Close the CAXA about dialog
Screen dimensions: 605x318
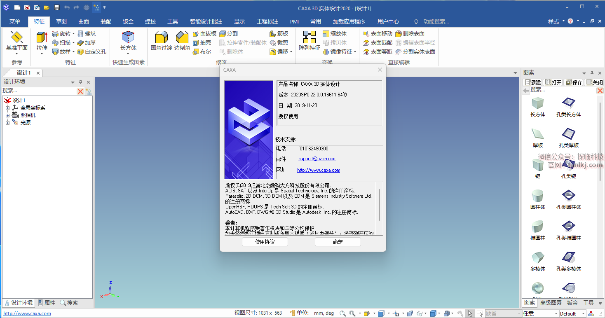point(380,70)
